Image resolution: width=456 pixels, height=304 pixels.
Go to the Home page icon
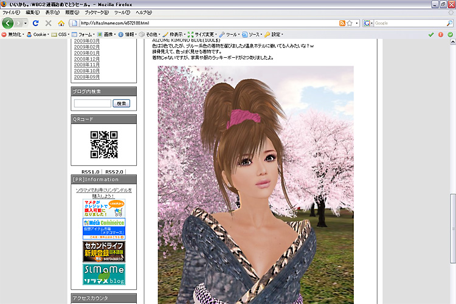[x=61, y=23]
